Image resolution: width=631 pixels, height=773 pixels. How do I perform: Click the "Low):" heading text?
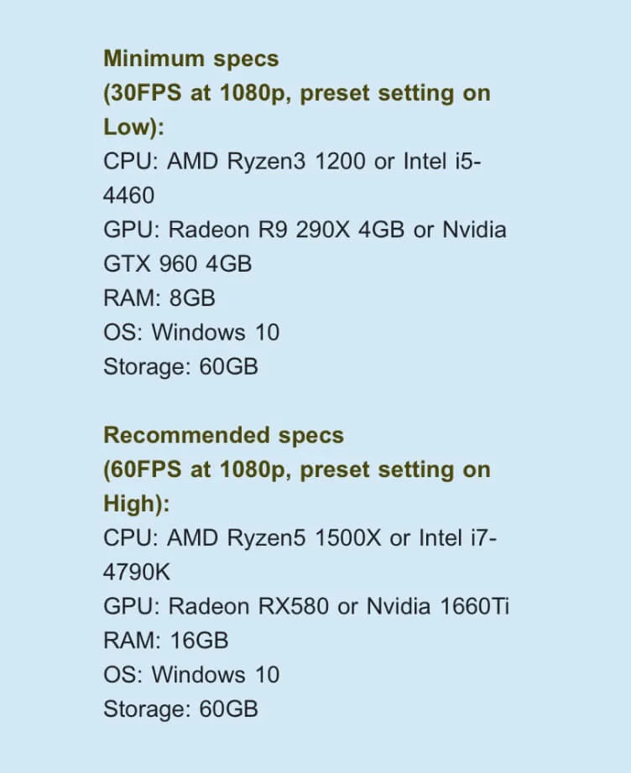pyautogui.click(x=133, y=127)
